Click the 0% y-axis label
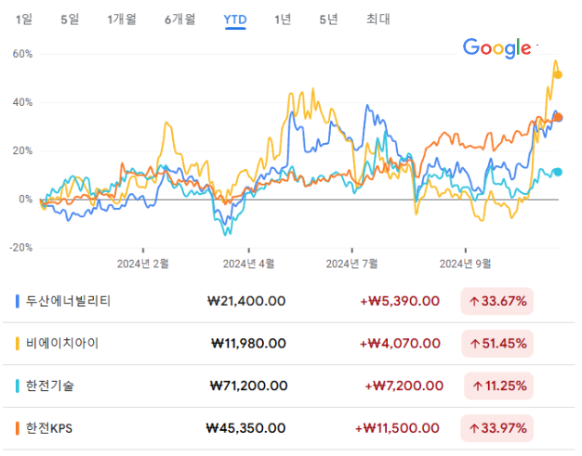 coord(26,200)
